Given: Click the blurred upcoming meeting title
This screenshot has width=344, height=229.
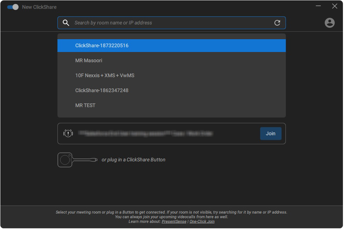Looking at the screenshot, I should click(146, 134).
